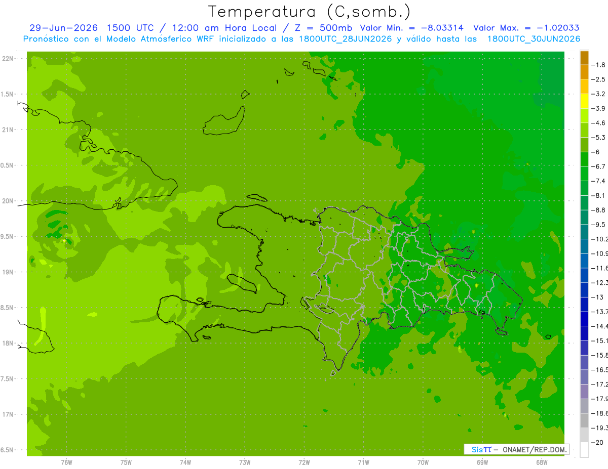The width and height of the screenshot is (608, 469).
Task: Click the '71W' longitude axis label
Action: pos(363,462)
